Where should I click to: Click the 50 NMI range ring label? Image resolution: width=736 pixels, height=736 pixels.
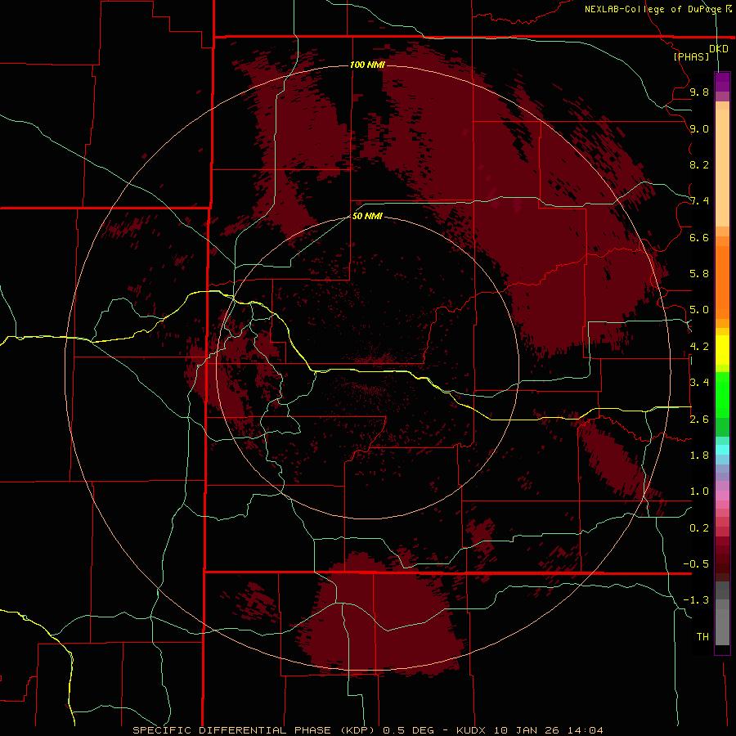[x=367, y=216]
